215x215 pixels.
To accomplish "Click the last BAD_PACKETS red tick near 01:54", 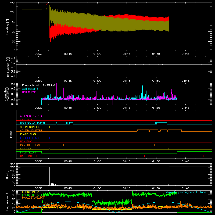I will tap(203, 156).
